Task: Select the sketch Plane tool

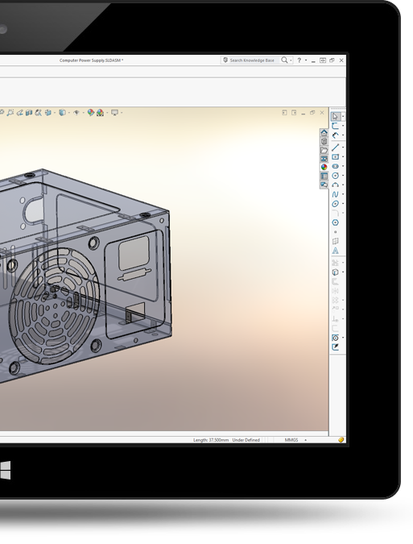Action: (x=335, y=241)
